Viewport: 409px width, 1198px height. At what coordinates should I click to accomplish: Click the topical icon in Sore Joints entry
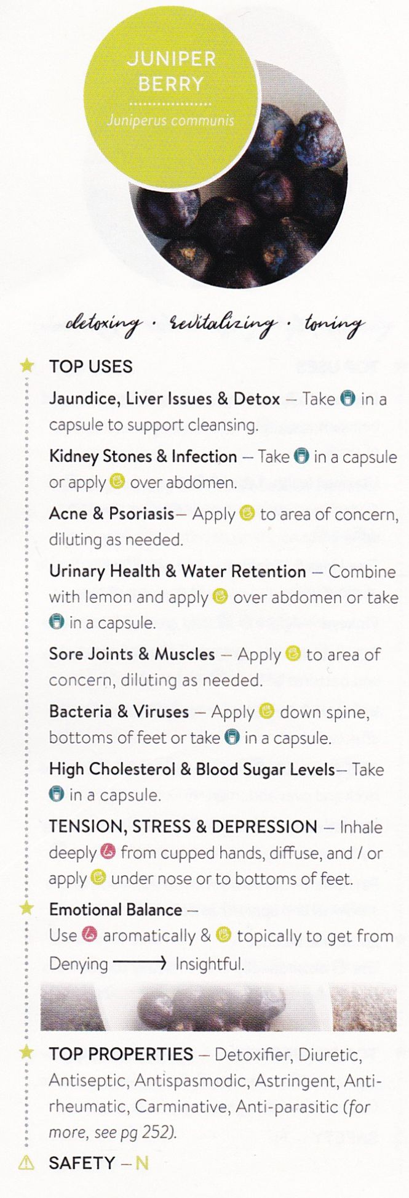pos(293,654)
